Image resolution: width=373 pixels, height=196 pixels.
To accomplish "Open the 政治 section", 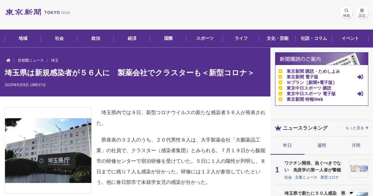I will 96,39.
